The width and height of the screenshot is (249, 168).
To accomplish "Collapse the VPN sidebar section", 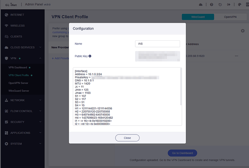I will point(40,58).
